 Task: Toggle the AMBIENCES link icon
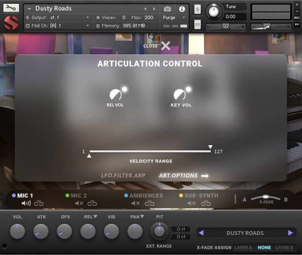(x=150, y=203)
